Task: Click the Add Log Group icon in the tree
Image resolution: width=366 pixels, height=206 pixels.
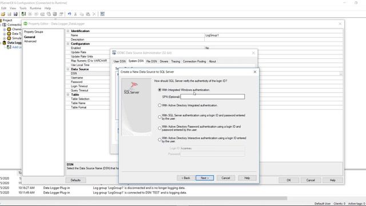Action: pos(9,47)
